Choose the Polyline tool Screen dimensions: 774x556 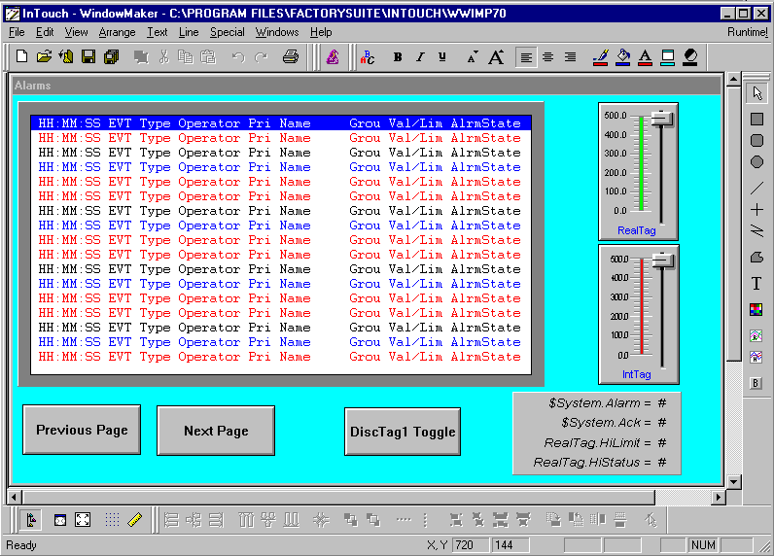[756, 231]
